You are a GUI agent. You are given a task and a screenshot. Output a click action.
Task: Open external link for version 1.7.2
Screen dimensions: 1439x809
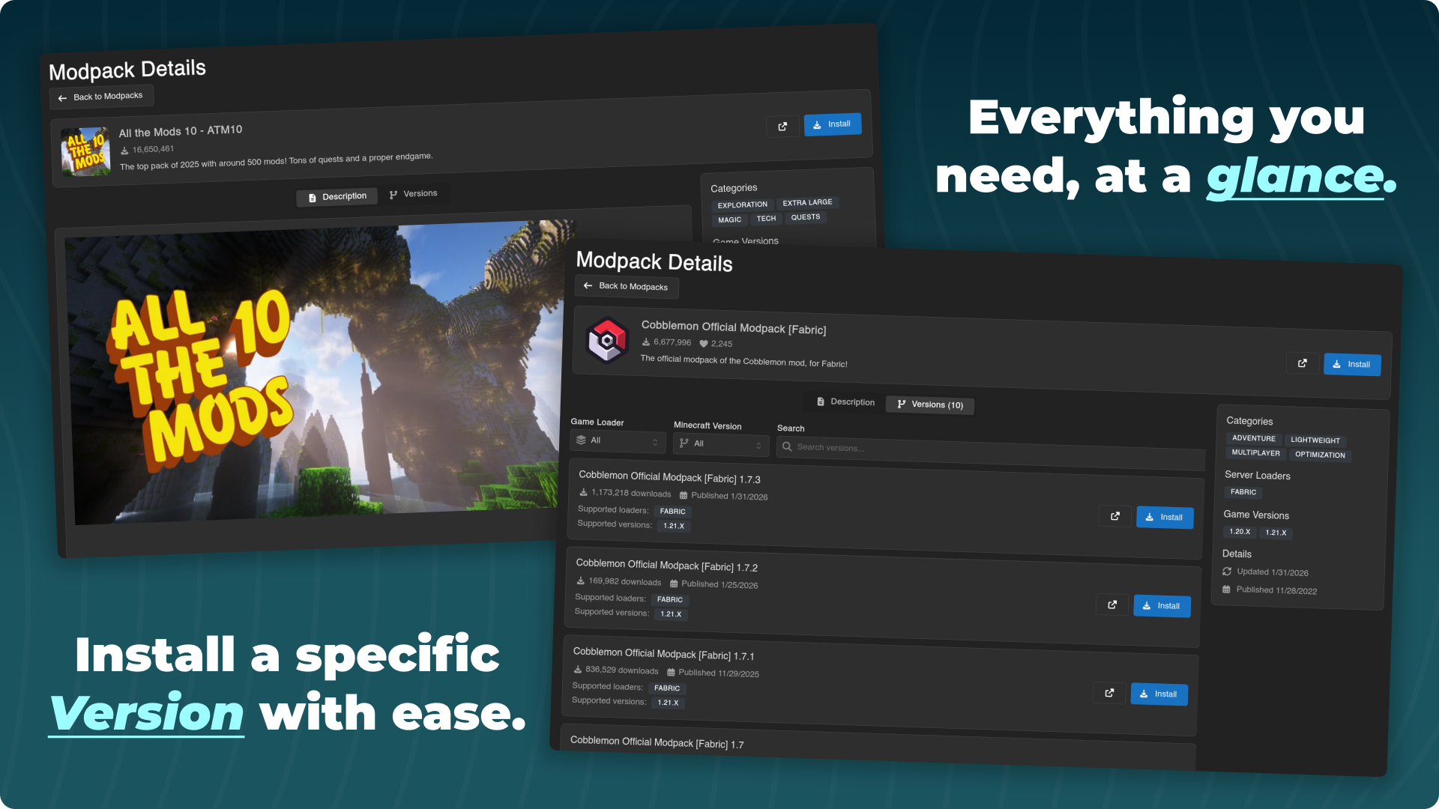tap(1112, 605)
